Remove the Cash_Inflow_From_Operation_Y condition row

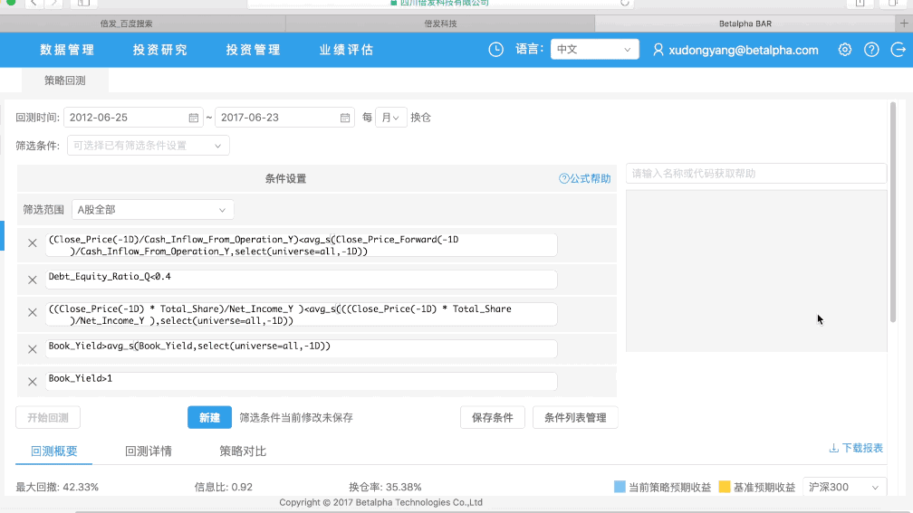coord(33,243)
